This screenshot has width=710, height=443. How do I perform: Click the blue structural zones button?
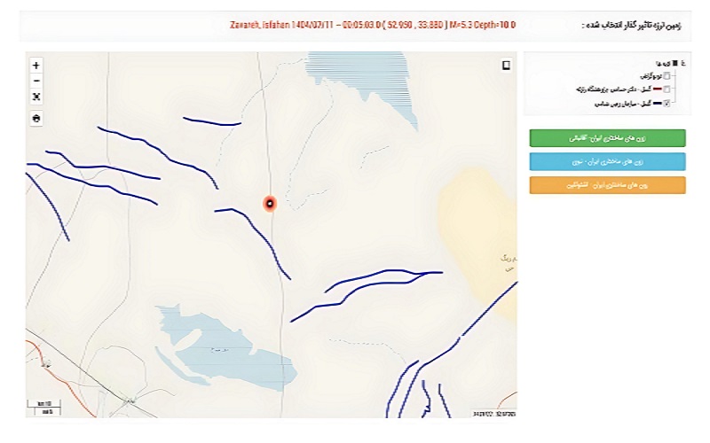(x=607, y=161)
